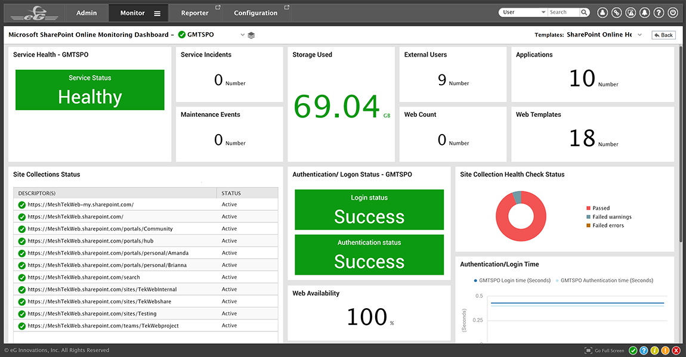The image size is (686, 357).
Task: Click the 69.04 GB storage used value
Action: (336, 107)
